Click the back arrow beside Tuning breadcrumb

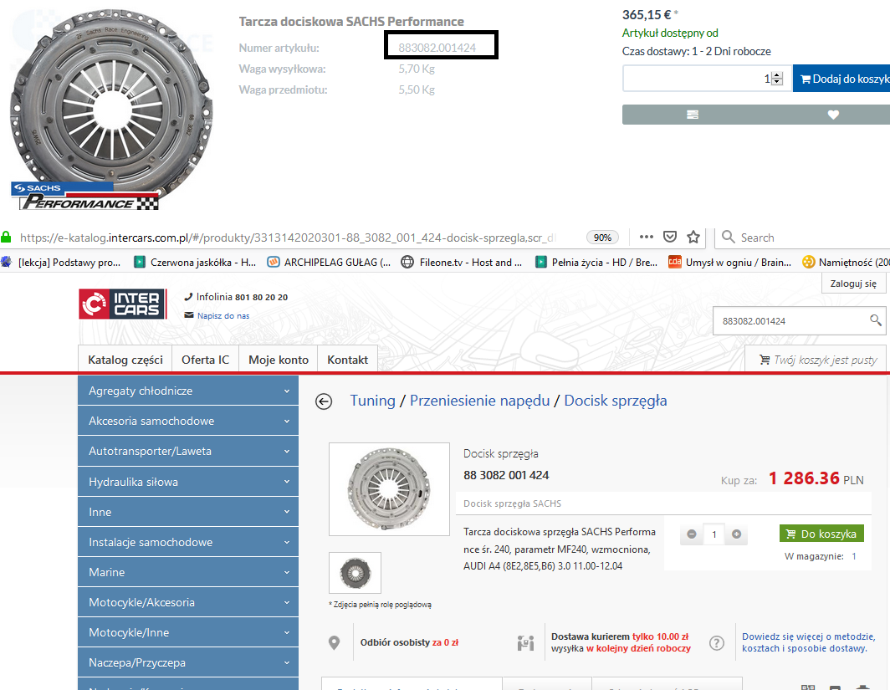pyautogui.click(x=324, y=401)
